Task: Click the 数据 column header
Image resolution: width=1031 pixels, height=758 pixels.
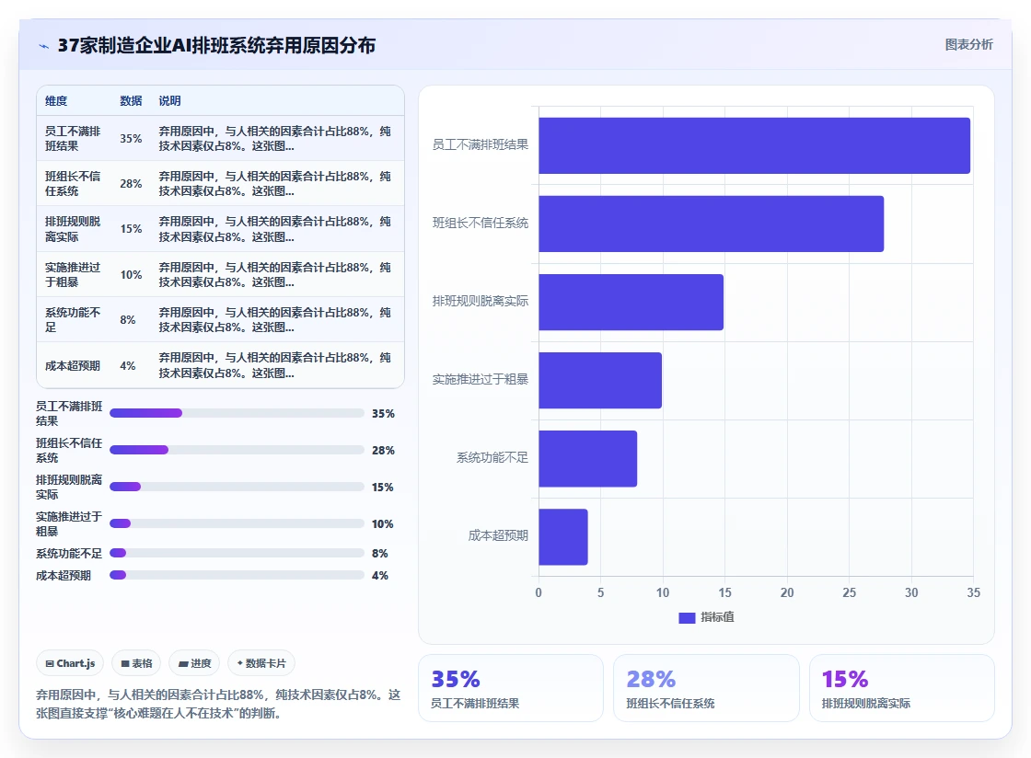Action: coord(131,101)
